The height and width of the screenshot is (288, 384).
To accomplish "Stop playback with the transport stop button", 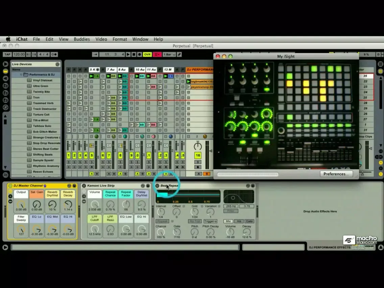I will [134, 54].
